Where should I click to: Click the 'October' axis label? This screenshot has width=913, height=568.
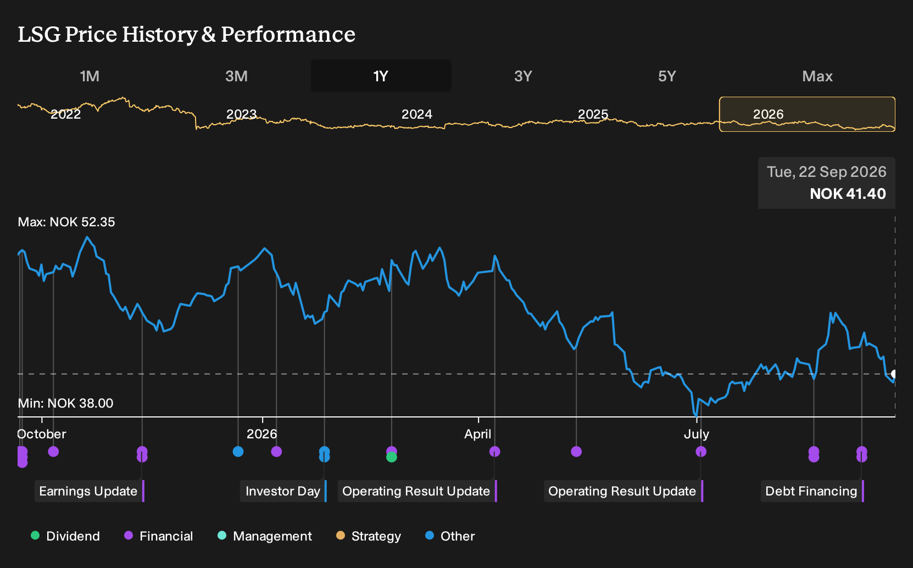click(42, 434)
